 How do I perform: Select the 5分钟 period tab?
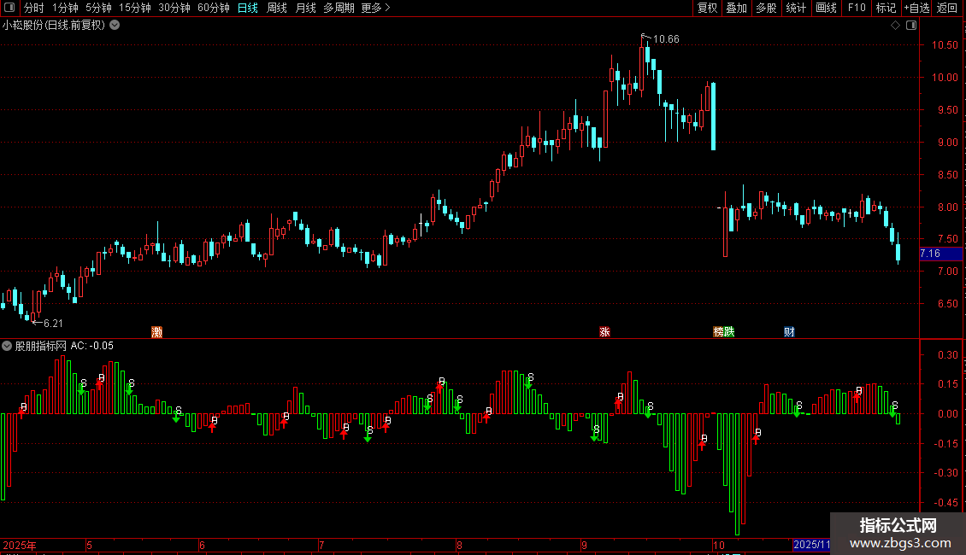tap(98, 8)
